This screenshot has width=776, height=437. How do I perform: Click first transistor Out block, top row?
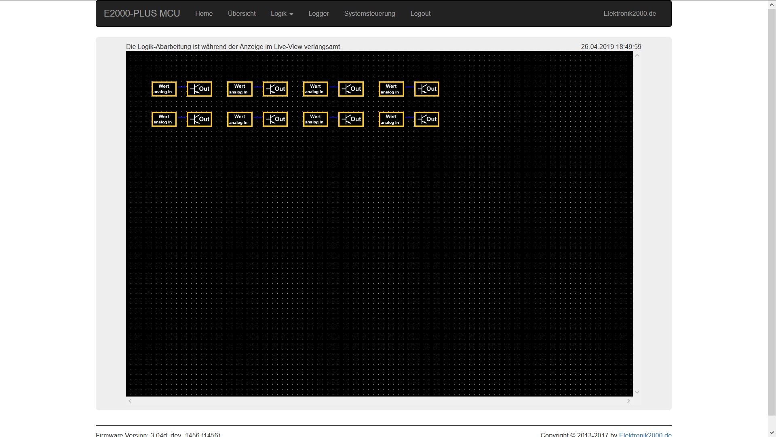199,89
